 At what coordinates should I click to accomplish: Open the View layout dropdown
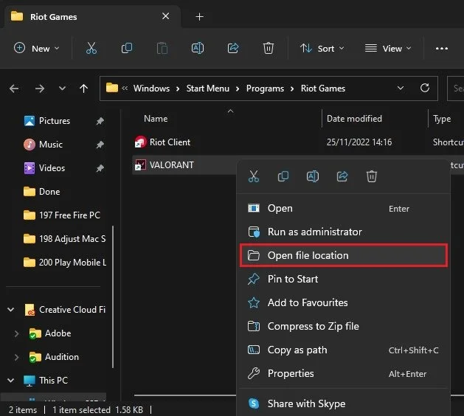pos(388,48)
